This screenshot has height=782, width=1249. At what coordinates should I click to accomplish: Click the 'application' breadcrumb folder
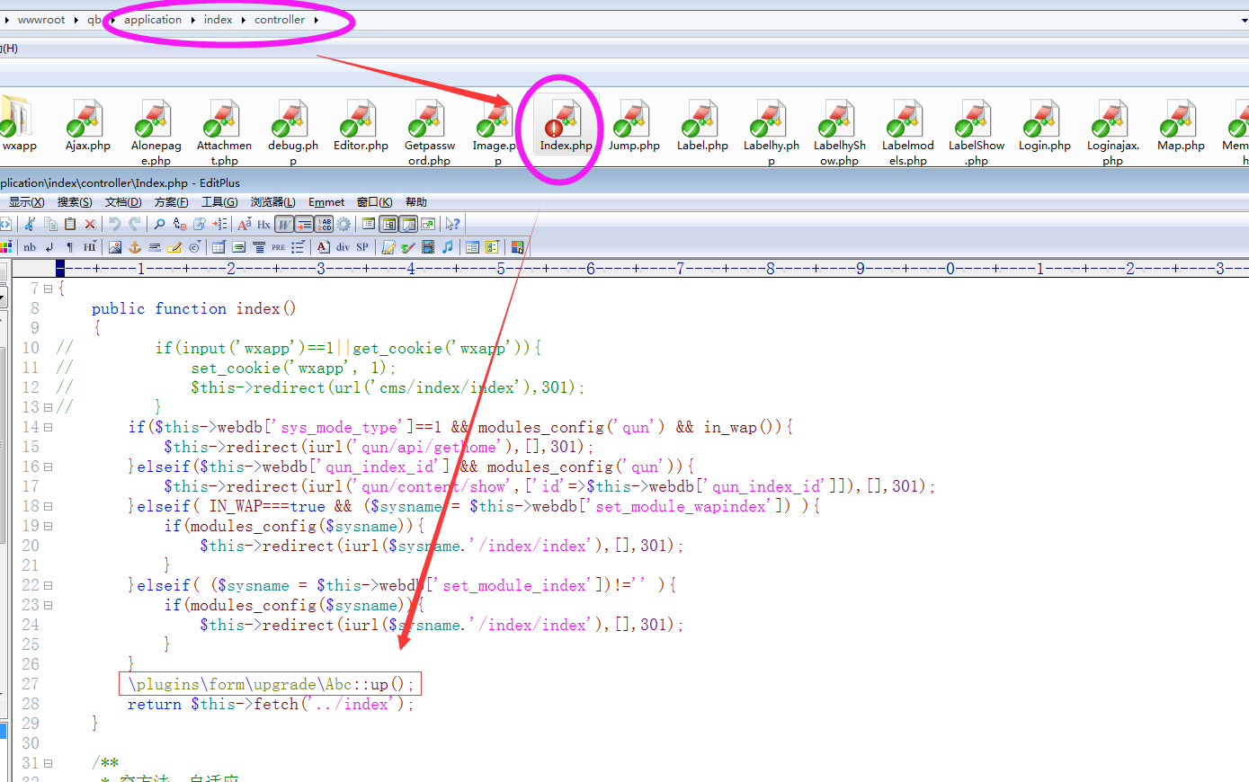(x=152, y=20)
